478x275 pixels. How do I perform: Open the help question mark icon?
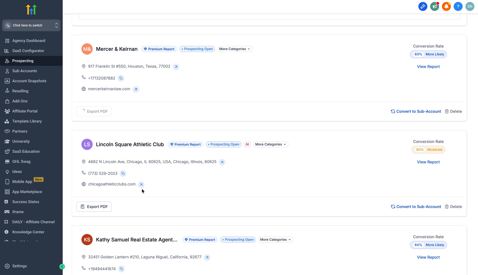458,6
